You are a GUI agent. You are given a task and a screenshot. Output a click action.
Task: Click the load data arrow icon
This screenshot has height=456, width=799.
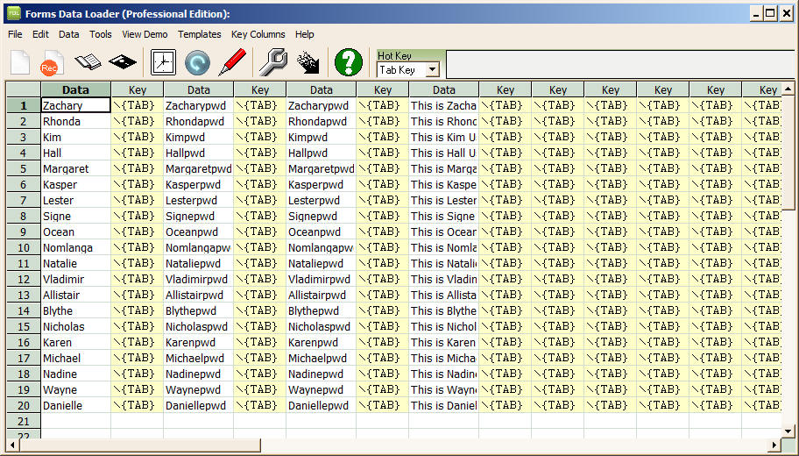point(308,62)
